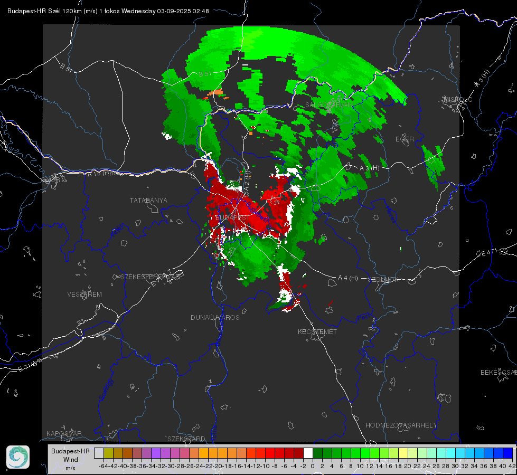Click the SZÉKESFEHÉRVÁR city label
This screenshot has height=475, width=517.
(x=152, y=277)
